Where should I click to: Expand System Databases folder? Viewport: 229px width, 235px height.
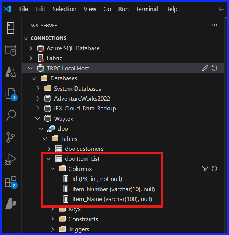click(x=38, y=88)
